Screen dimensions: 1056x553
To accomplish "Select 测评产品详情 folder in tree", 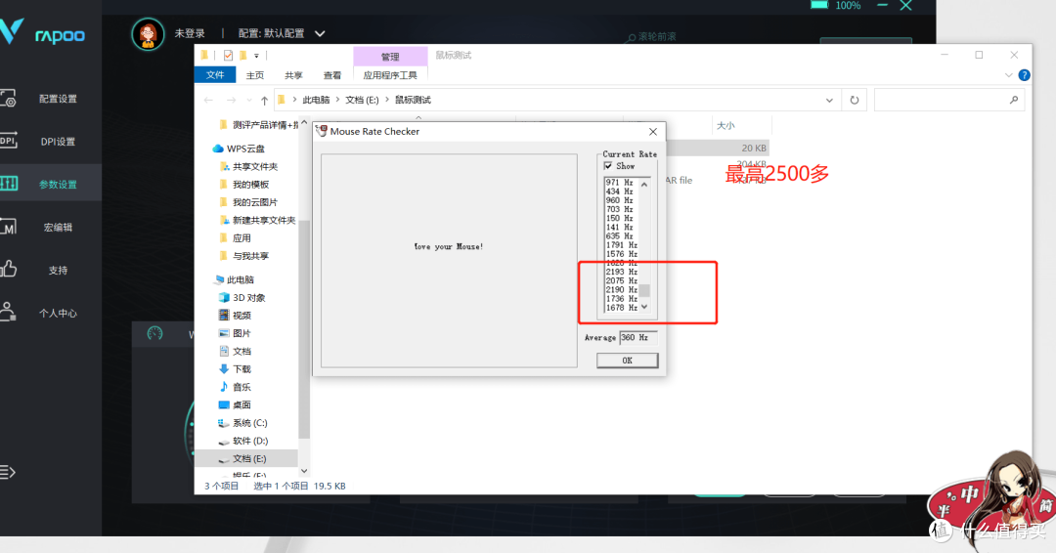I will [265, 125].
